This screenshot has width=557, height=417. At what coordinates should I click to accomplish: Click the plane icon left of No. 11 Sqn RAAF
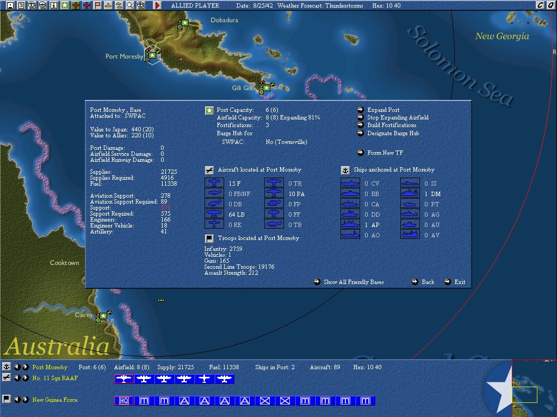(x=7, y=378)
